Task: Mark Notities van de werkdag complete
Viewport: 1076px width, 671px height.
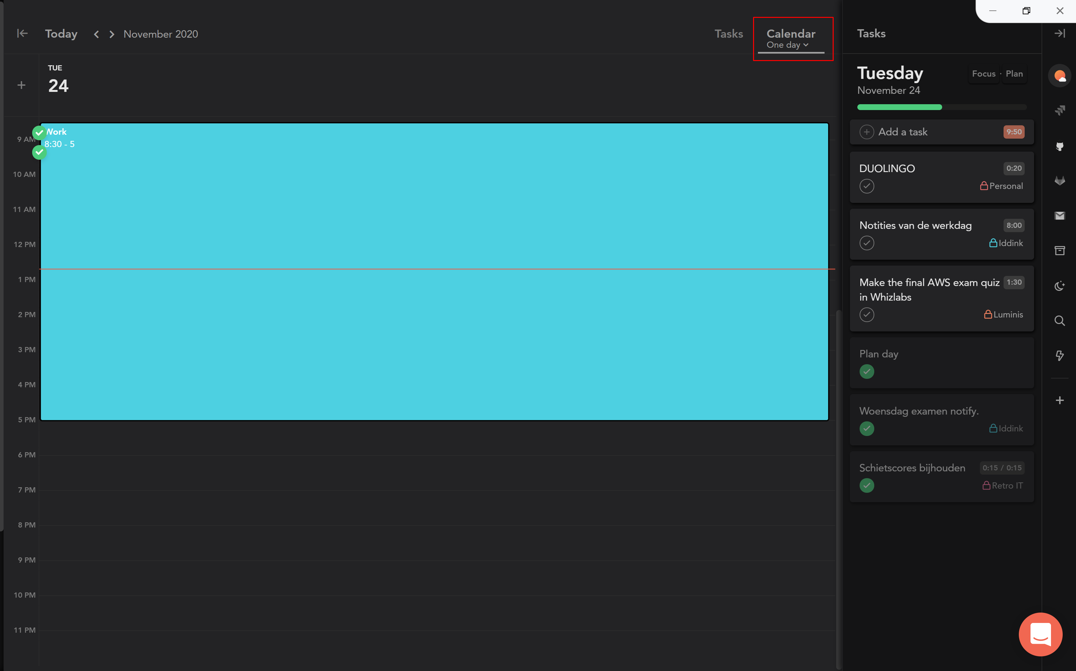Action: point(866,243)
